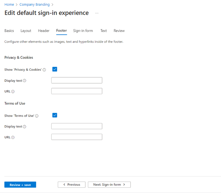This screenshot has height=193, width=221.
Task: Select the Header tab
Action: [44, 31]
